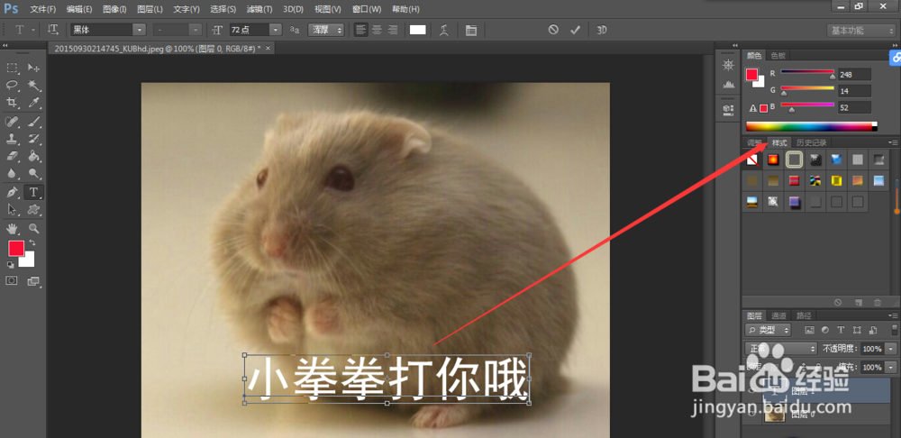Commit current text edits

tap(575, 30)
